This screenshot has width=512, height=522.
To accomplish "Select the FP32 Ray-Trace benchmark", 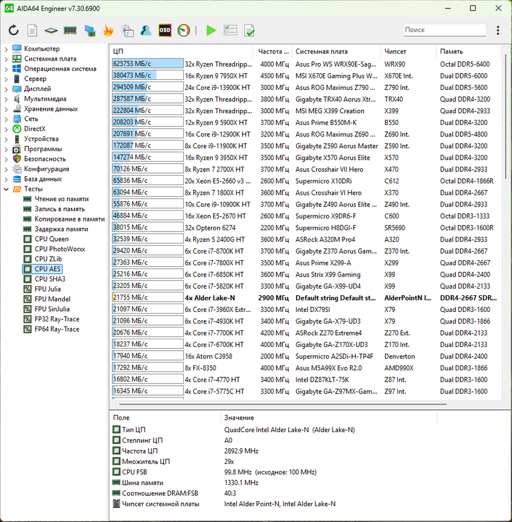I will 57,319.
